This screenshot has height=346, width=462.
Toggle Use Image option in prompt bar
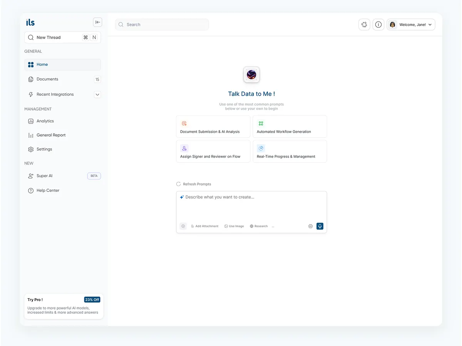pyautogui.click(x=234, y=226)
